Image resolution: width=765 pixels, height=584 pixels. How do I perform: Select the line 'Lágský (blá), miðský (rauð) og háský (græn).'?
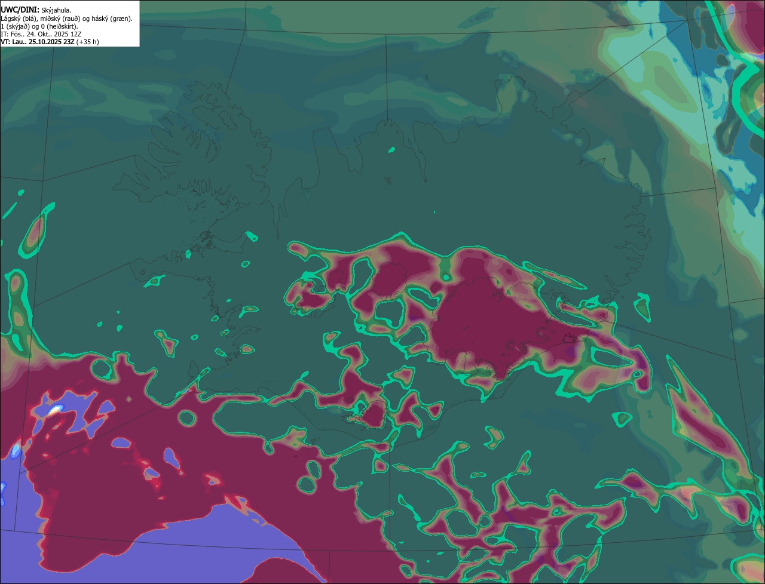click(66, 19)
